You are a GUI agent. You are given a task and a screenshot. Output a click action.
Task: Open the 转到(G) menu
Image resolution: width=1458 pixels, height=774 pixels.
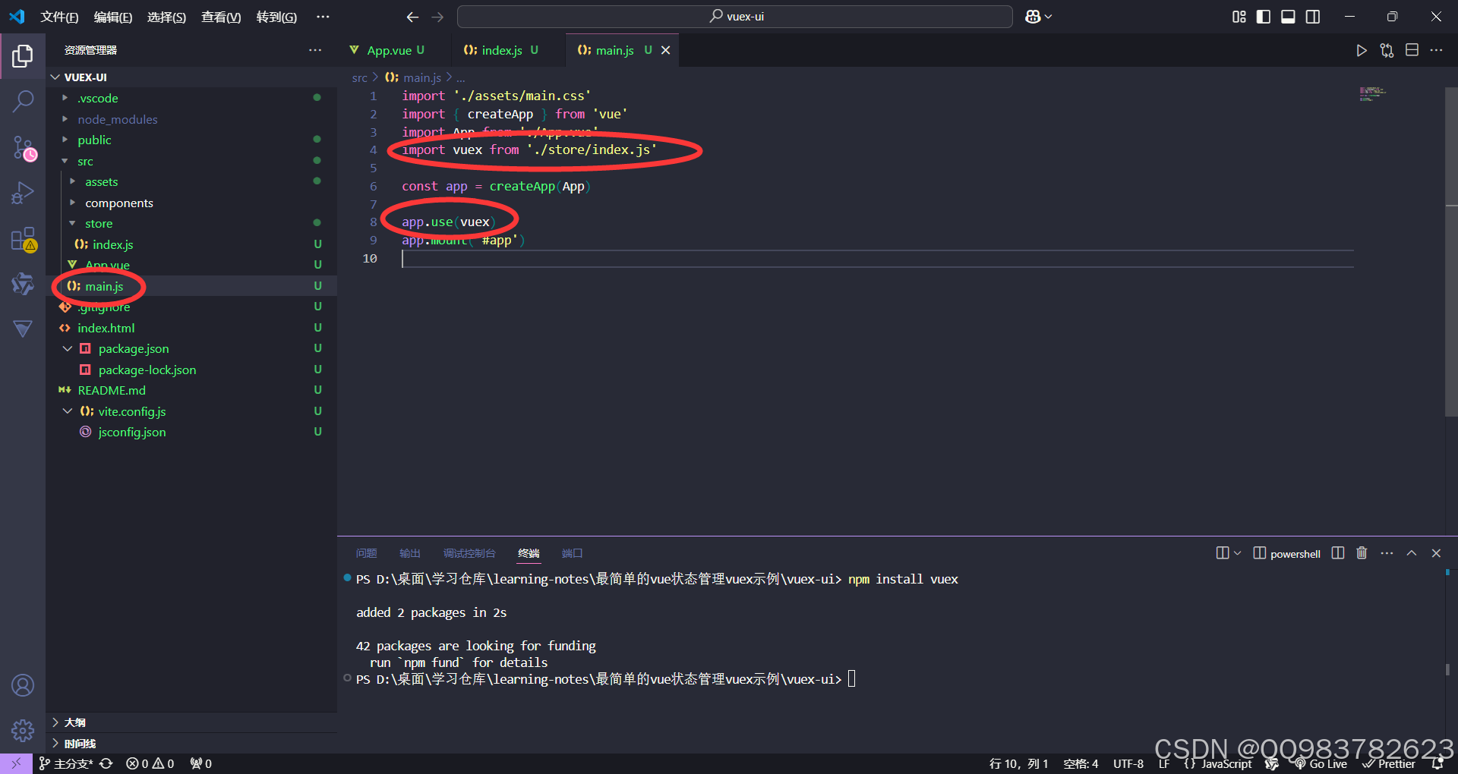(x=276, y=17)
